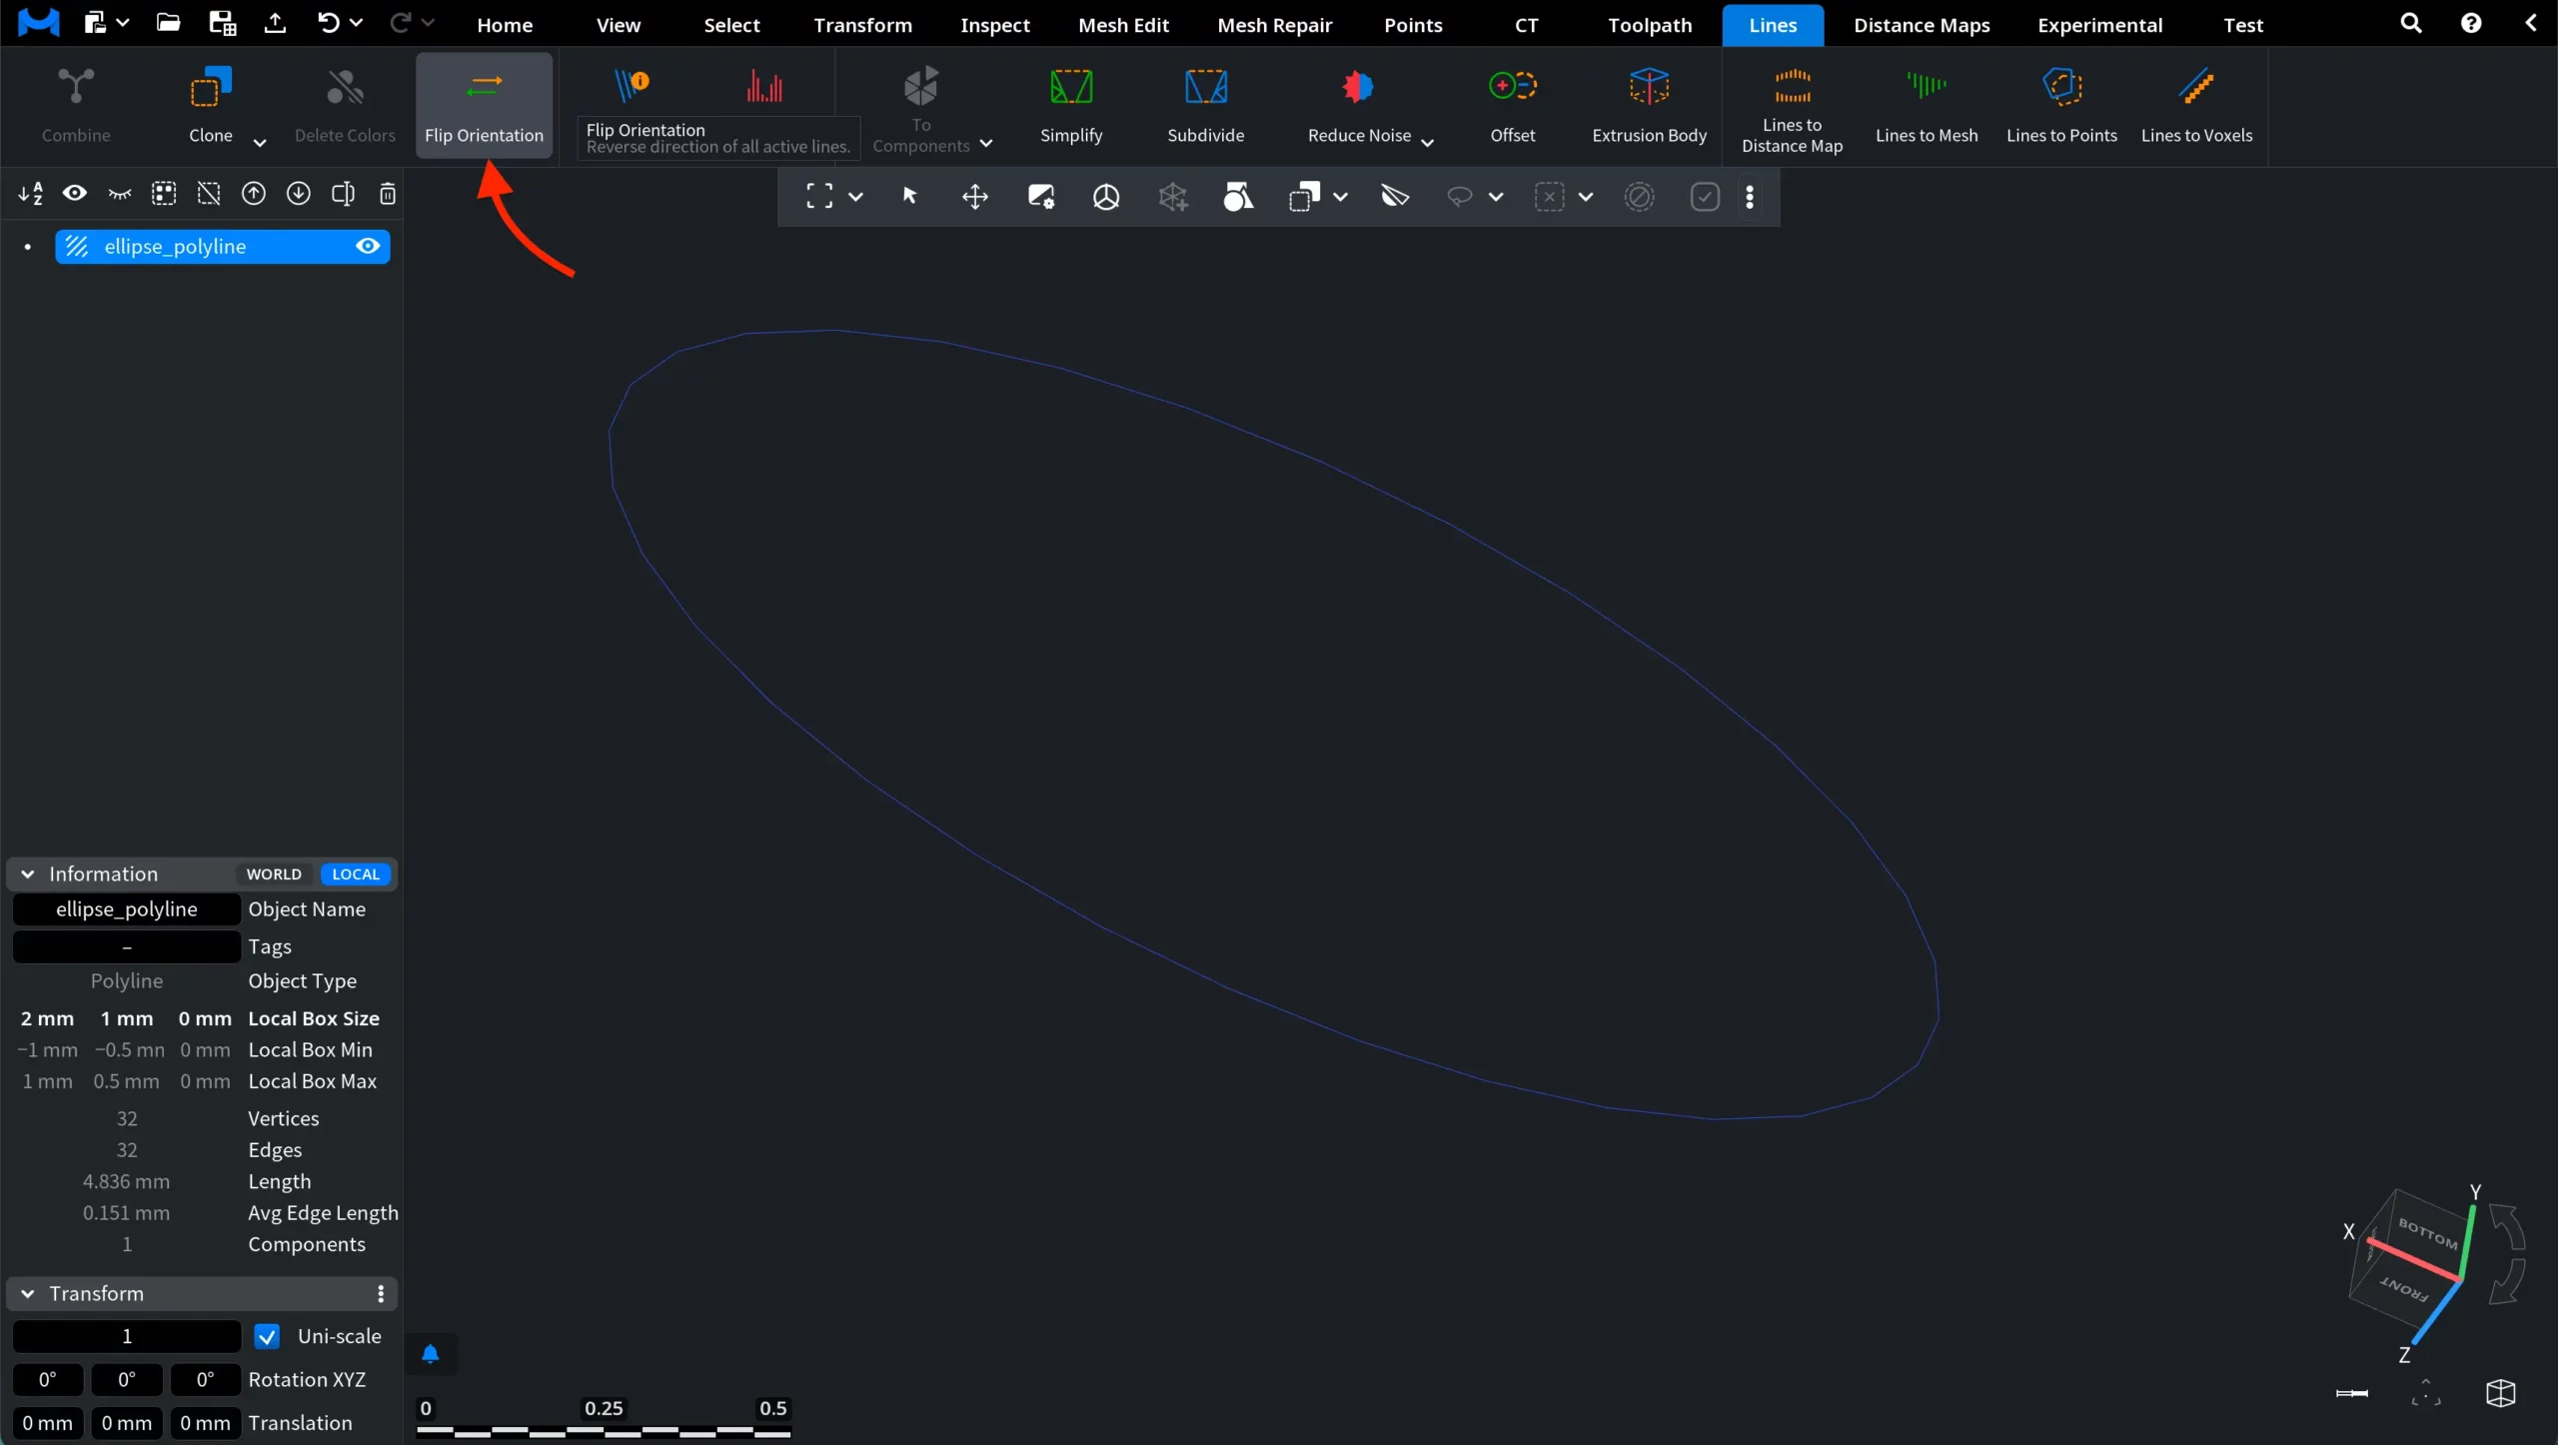Switch information to WORLD coordinates
The width and height of the screenshot is (2558, 1445).
[x=274, y=873]
